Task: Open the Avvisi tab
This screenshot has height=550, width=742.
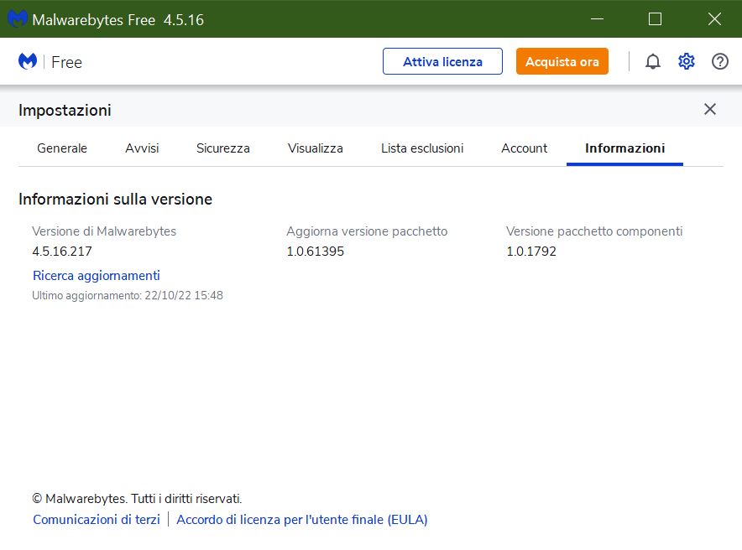Action: pyautogui.click(x=142, y=148)
